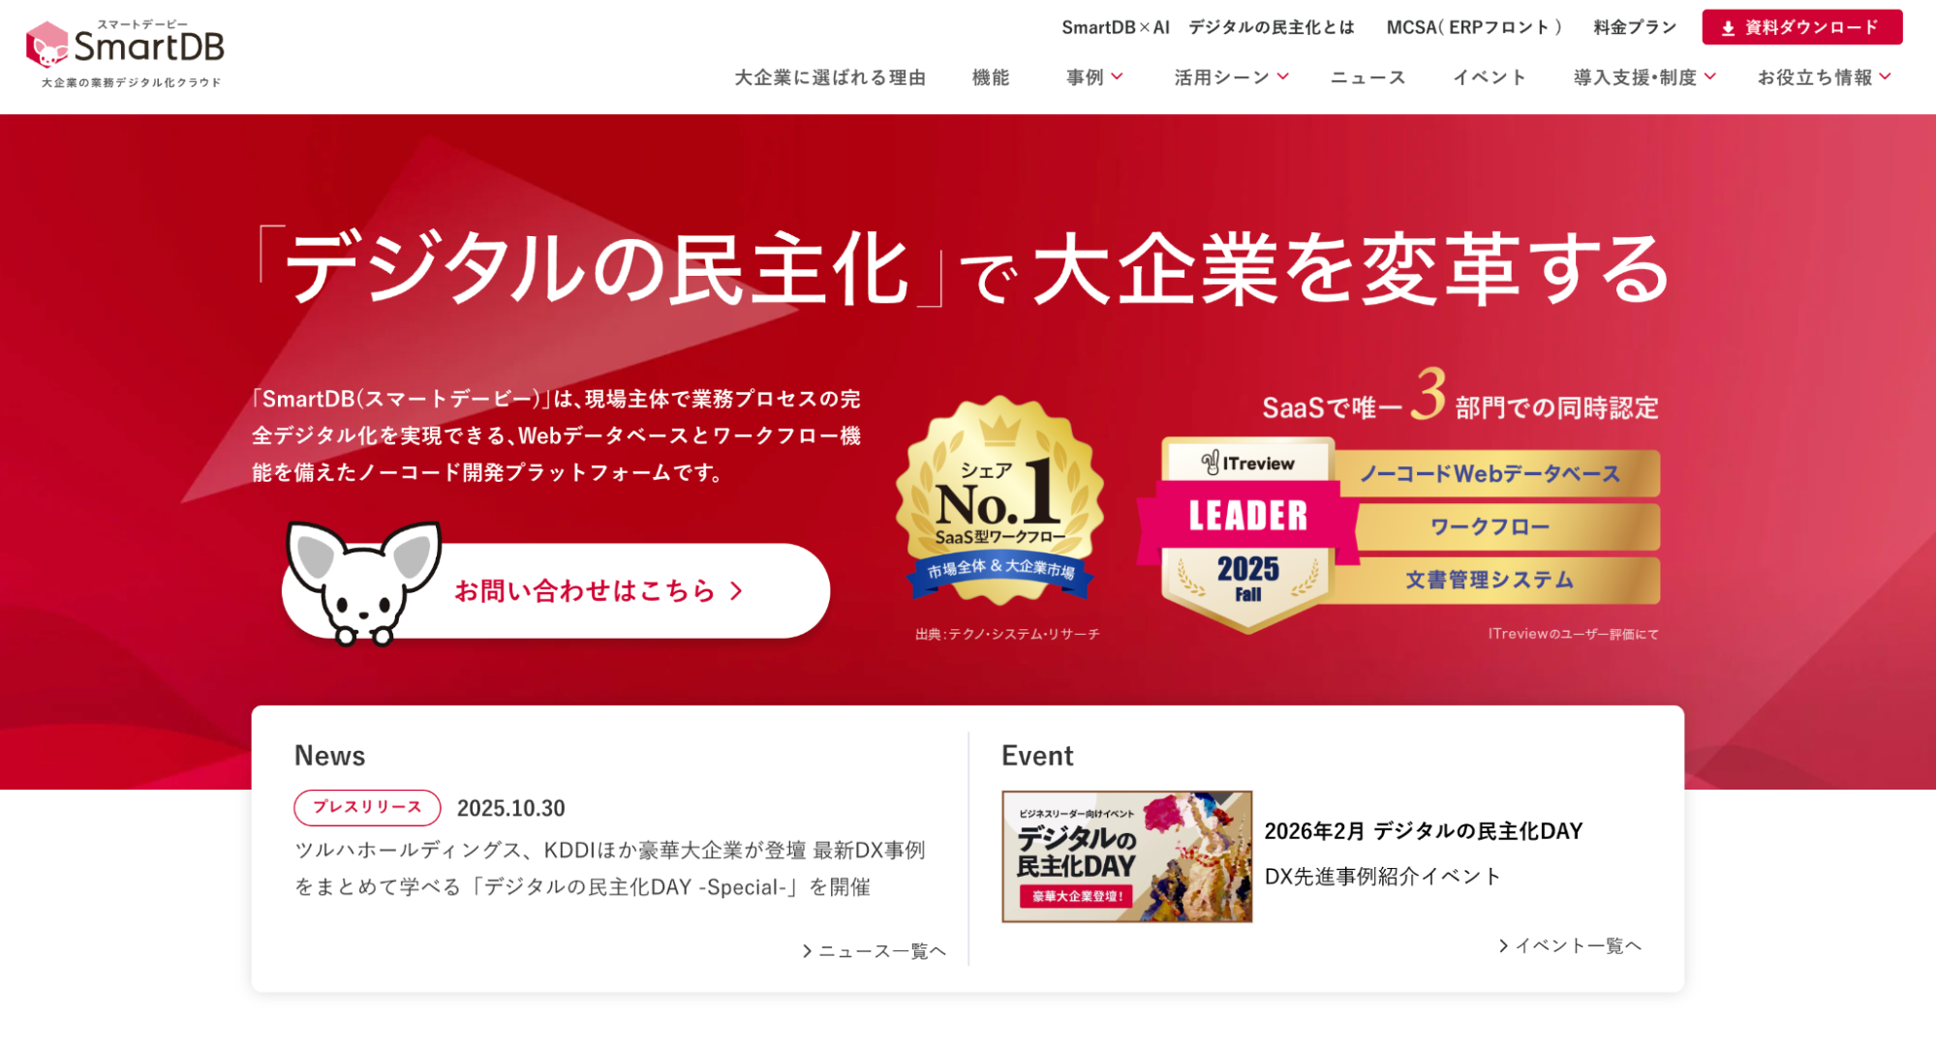This screenshot has height=1048, width=1936.
Task: Open the 料金プラン link
Action: coord(1635,27)
